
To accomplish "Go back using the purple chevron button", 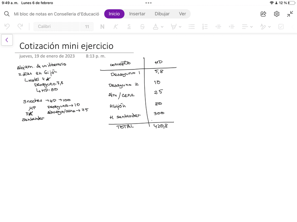I will click(7, 40).
